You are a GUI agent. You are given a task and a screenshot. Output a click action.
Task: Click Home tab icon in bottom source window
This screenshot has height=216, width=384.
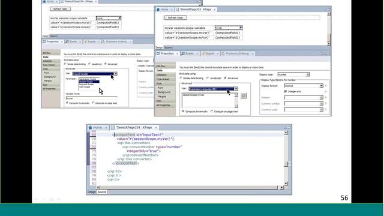90,128
